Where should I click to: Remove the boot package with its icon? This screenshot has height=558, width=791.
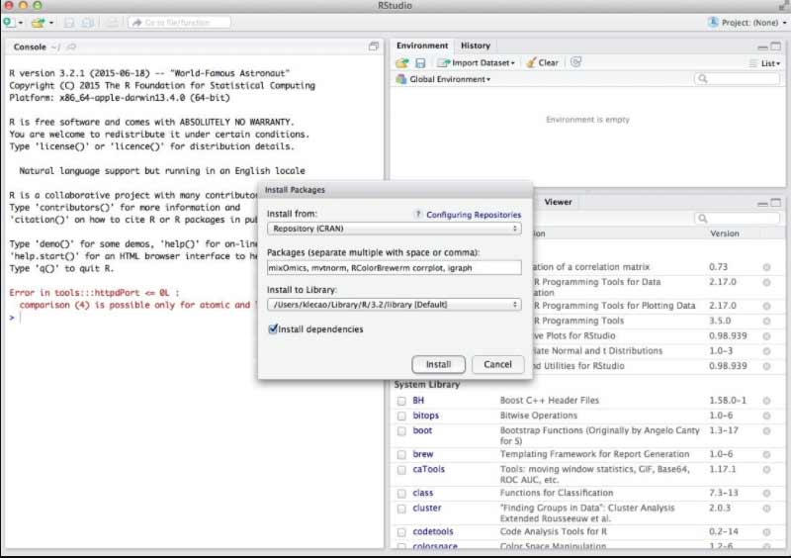[766, 430]
